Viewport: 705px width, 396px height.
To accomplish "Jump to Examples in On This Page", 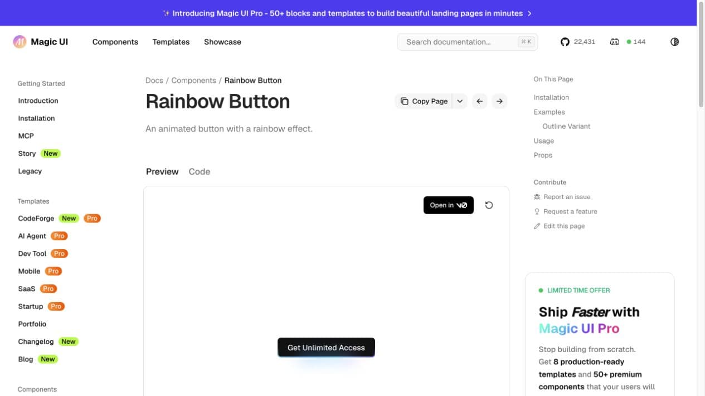I will point(549,112).
